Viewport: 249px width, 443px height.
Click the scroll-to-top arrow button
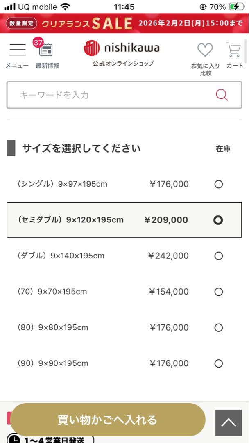pos(229,422)
